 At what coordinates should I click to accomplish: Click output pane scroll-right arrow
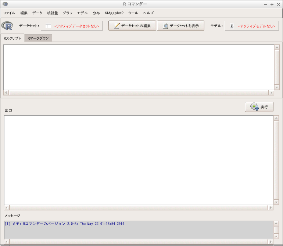point(271,207)
